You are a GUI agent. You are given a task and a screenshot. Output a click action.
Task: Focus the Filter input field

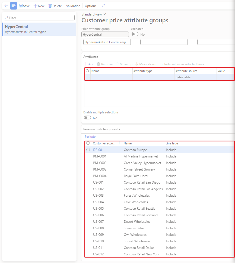click(39, 18)
